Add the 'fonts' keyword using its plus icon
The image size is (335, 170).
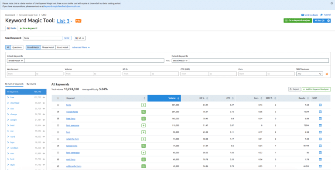coord(144,105)
